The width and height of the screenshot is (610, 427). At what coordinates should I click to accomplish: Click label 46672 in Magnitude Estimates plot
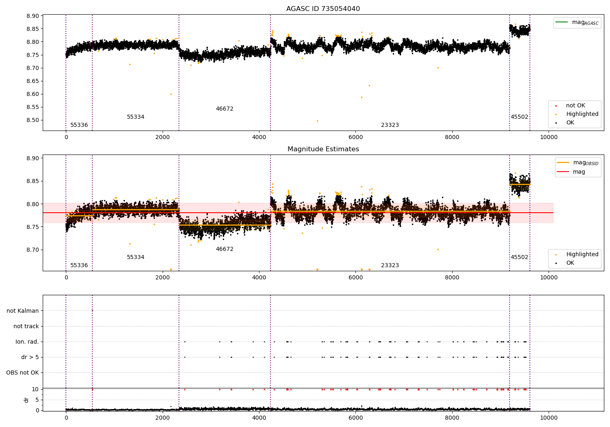pyautogui.click(x=224, y=249)
